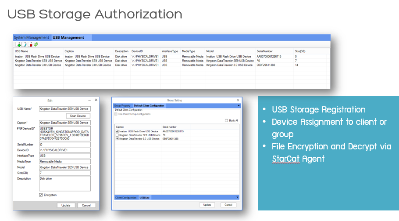The width and height of the screenshot is (399, 221).
Task: Click the USB Name input field
Action: click(x=64, y=109)
